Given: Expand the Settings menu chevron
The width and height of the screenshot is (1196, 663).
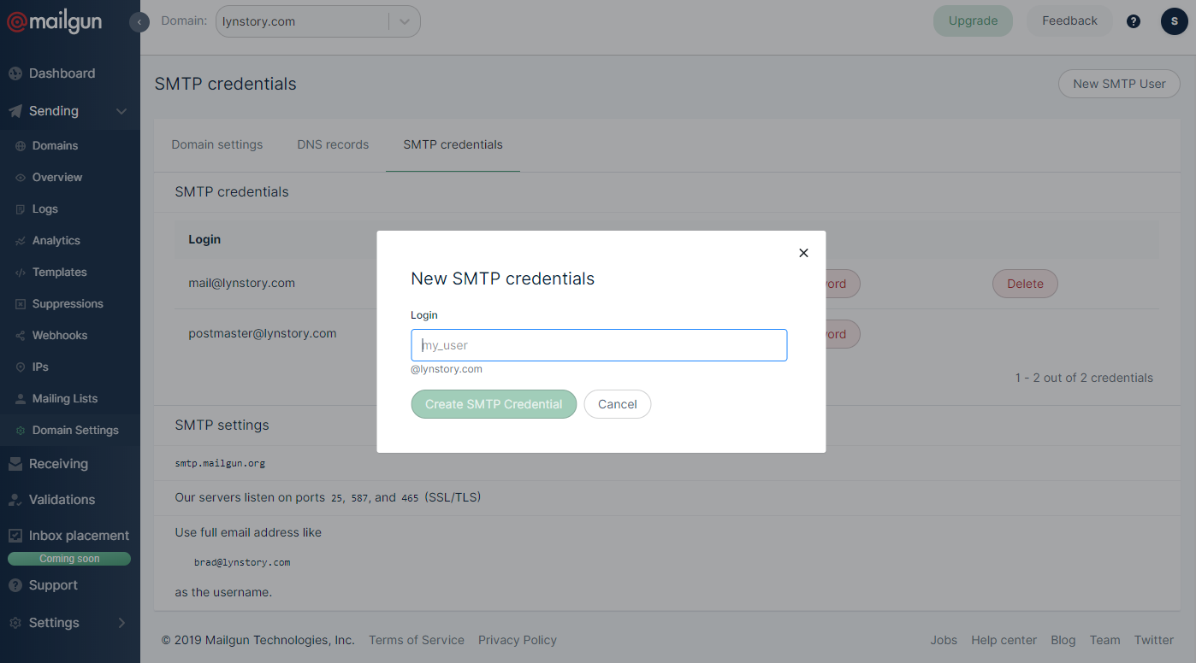Looking at the screenshot, I should (x=121, y=623).
